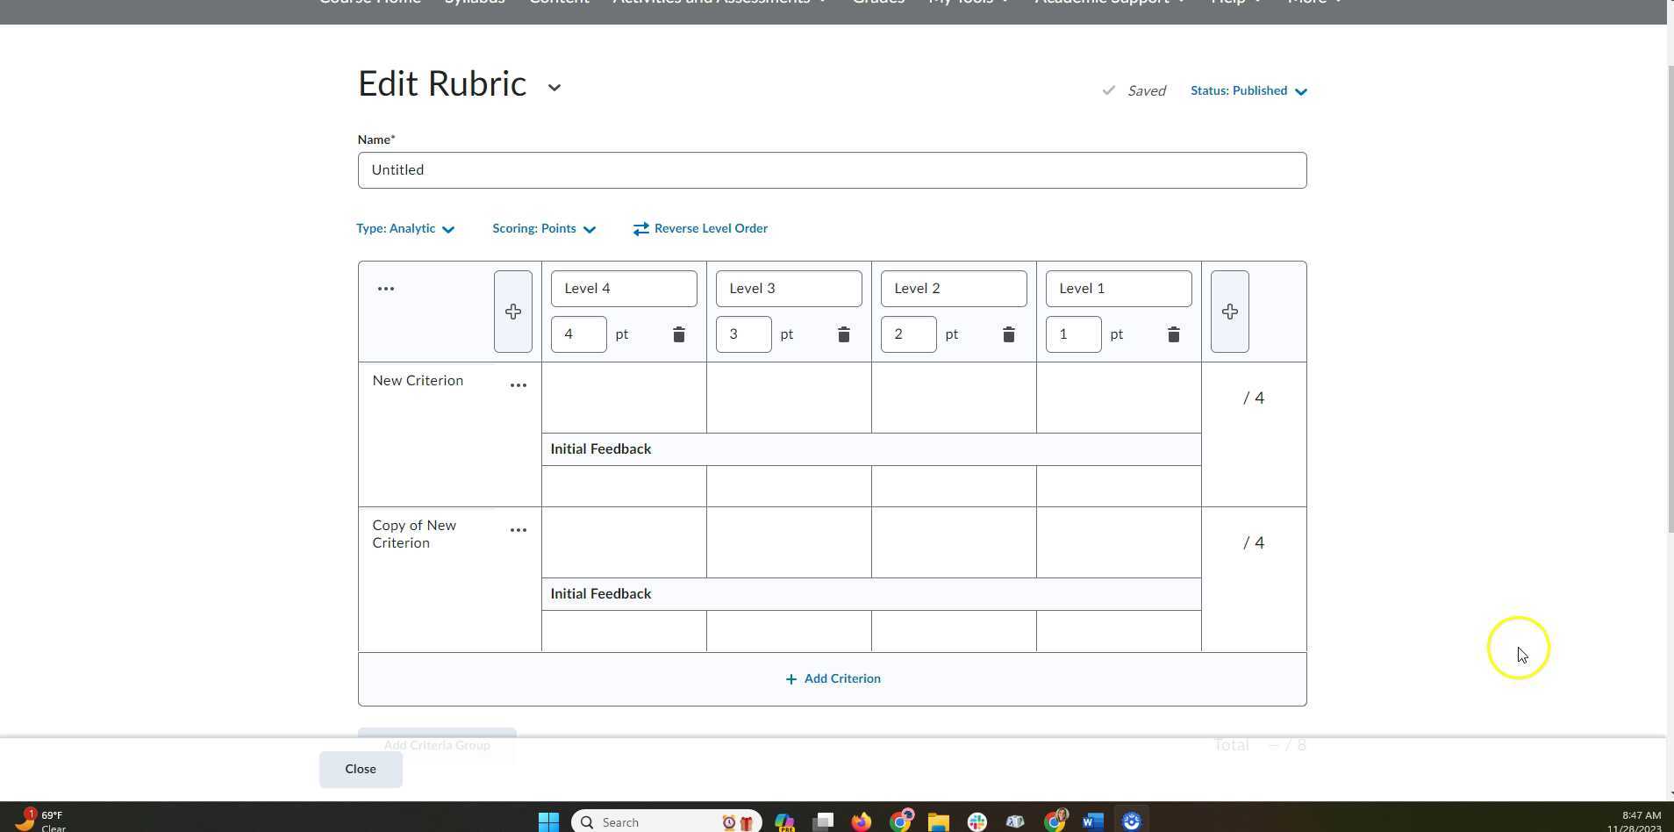Open Firefox from the taskbar

coord(862,821)
